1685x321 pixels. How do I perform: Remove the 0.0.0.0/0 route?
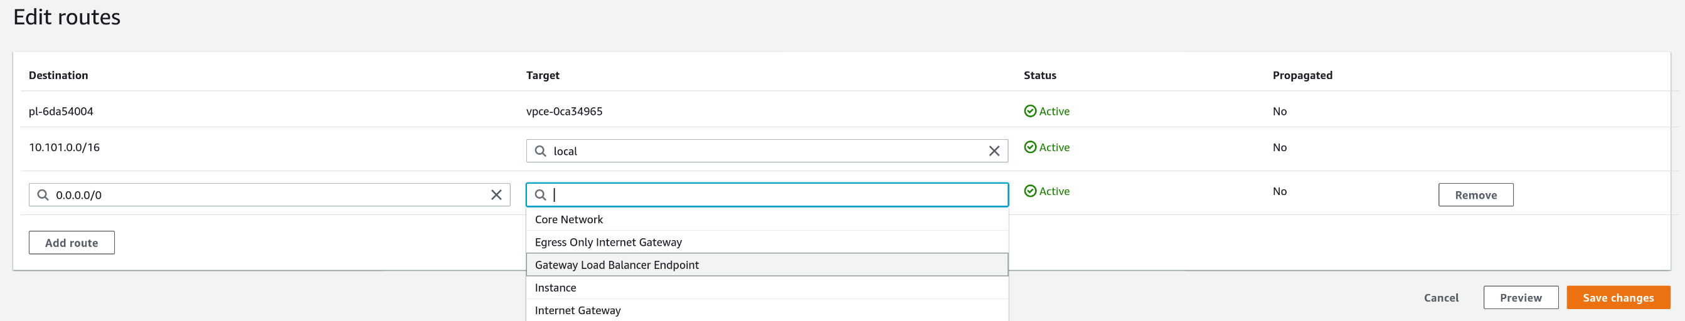coord(1475,195)
